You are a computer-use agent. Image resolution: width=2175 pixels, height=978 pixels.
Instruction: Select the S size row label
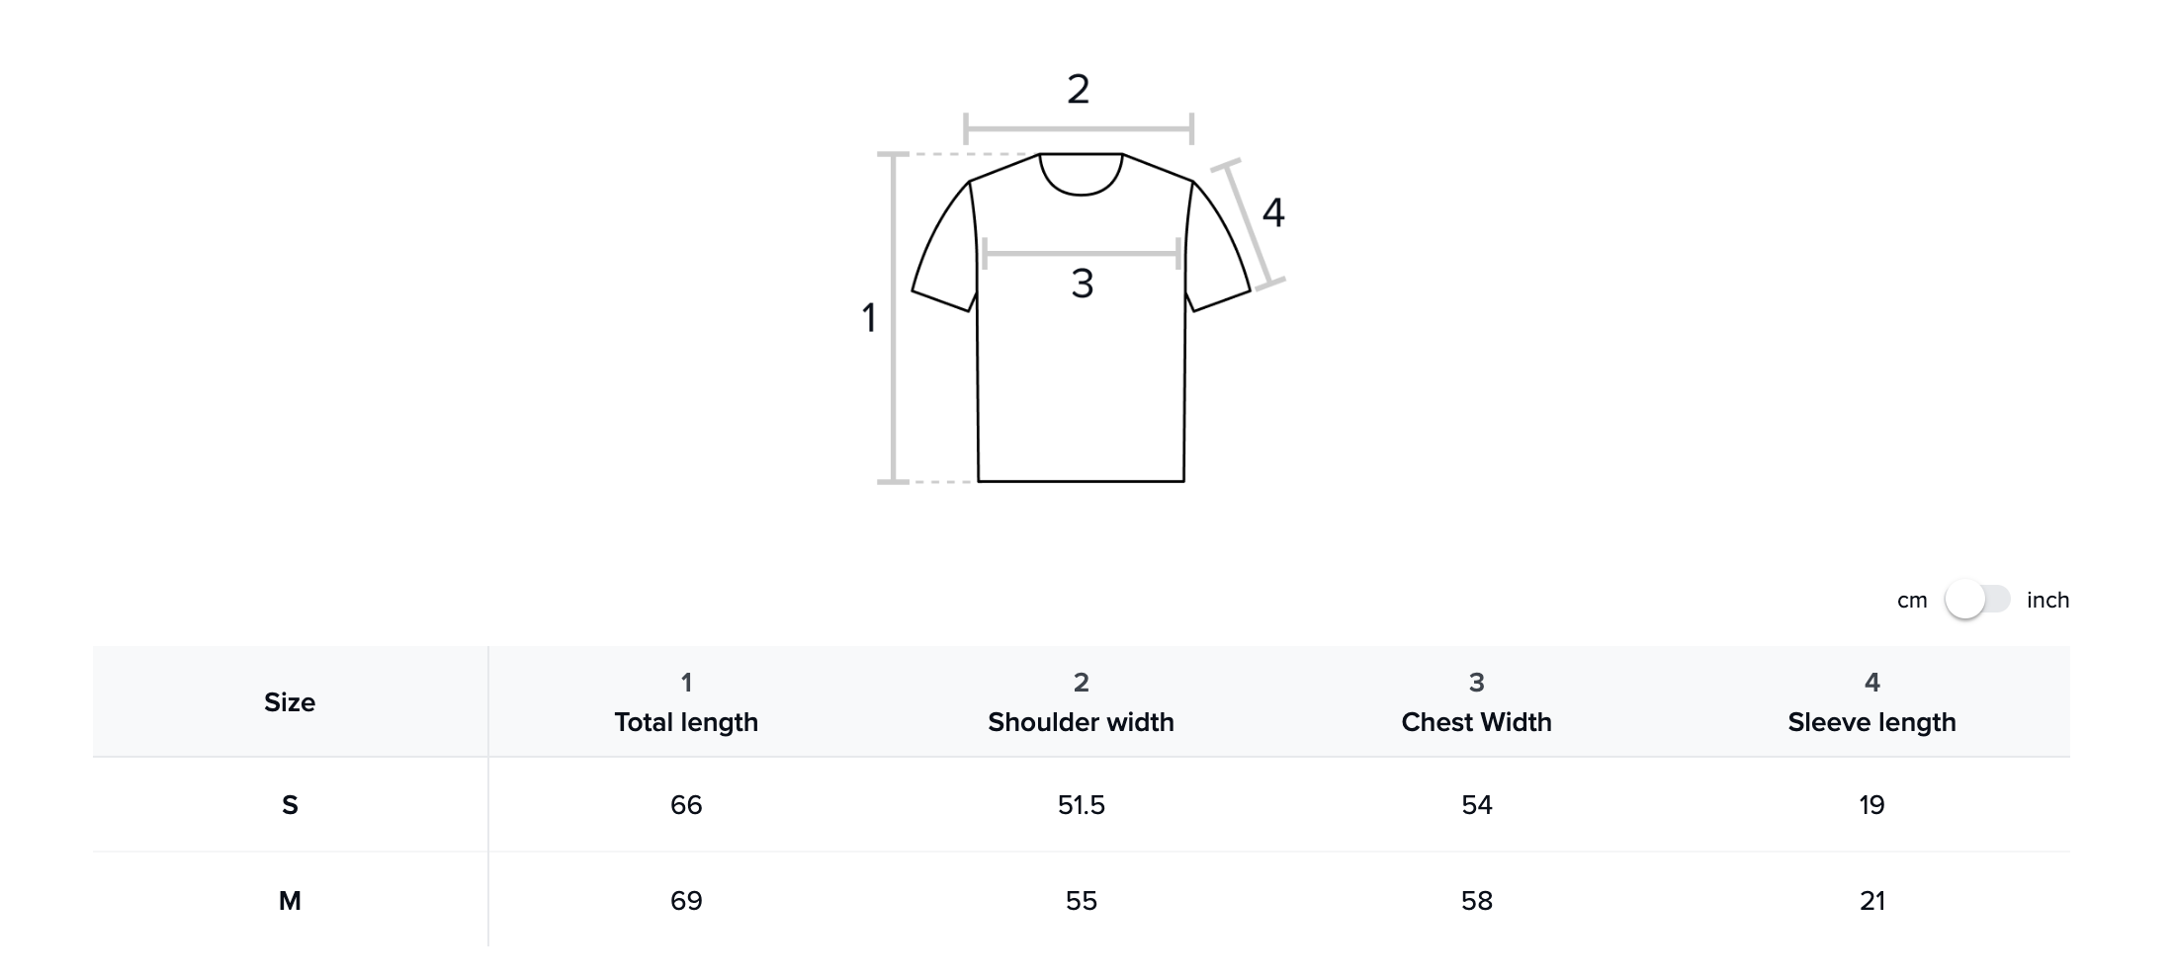pos(290,805)
